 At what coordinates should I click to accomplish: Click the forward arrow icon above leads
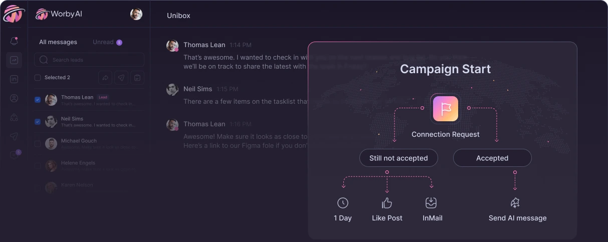point(105,78)
